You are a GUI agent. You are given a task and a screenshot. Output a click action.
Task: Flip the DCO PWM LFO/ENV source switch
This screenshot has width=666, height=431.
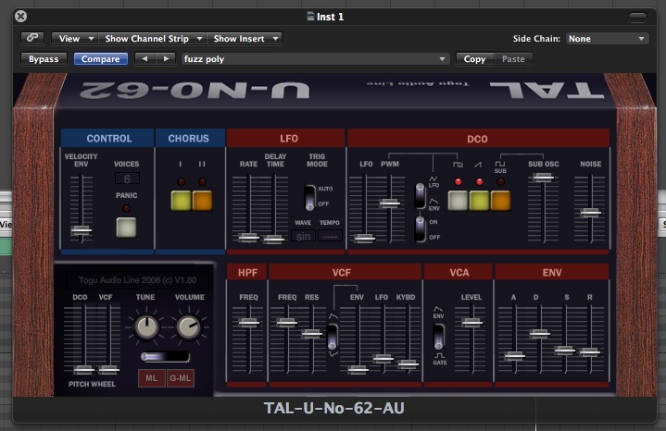coord(421,195)
